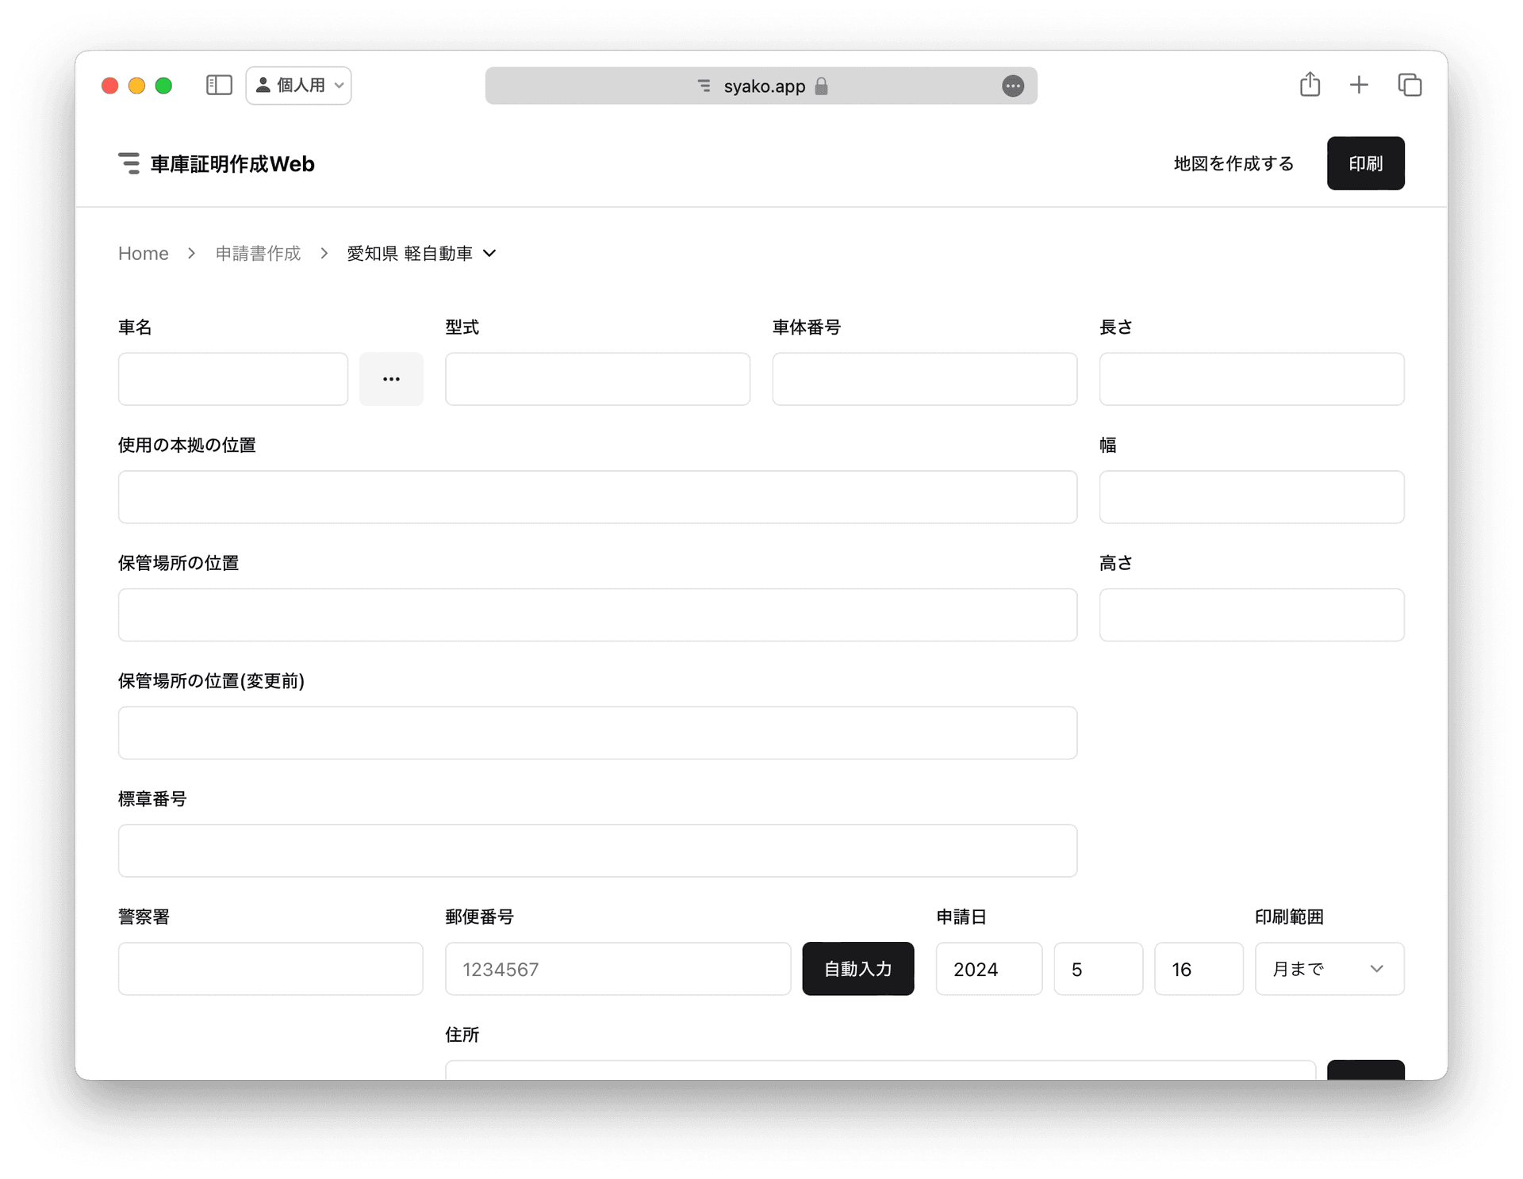
Task: Open the 印刷範囲 月まで dropdown
Action: pyautogui.click(x=1329, y=969)
